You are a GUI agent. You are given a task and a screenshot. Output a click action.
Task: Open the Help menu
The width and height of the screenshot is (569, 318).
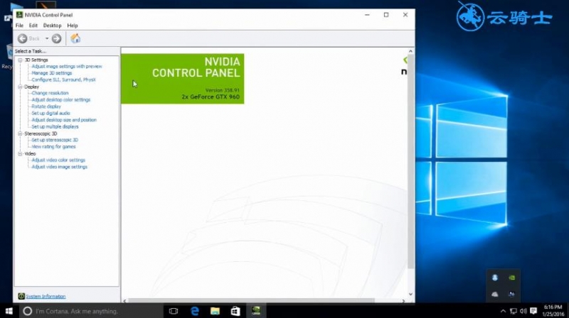click(x=73, y=26)
